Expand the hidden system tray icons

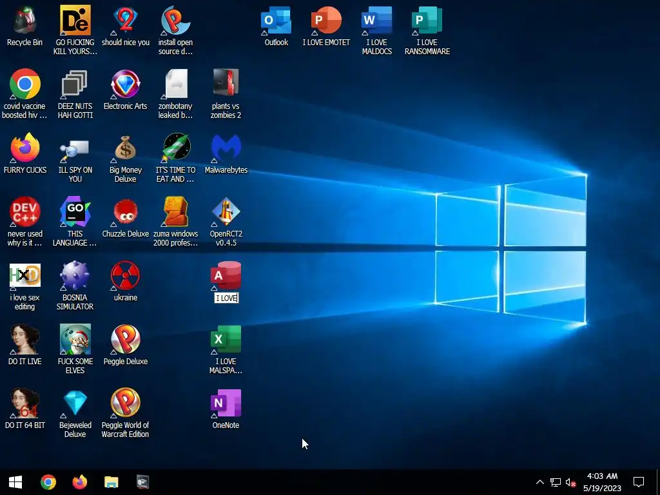(539, 482)
